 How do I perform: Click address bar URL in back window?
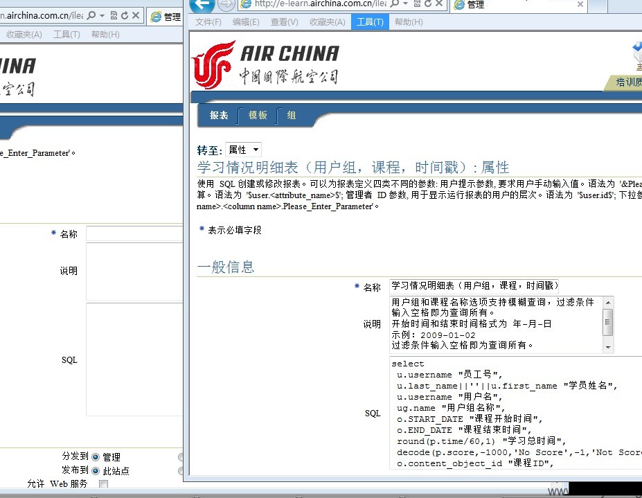pos(42,15)
